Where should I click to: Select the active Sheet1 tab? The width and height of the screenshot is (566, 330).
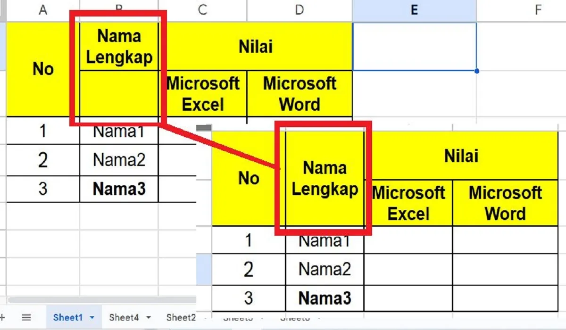point(68,317)
